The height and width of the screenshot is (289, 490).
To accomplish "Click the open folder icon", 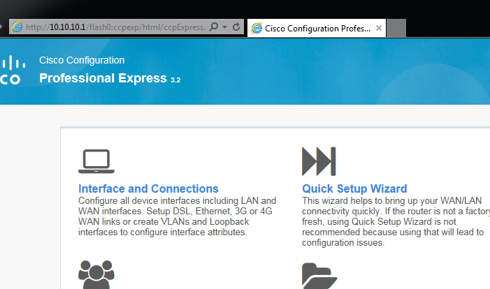I will coord(319,276).
